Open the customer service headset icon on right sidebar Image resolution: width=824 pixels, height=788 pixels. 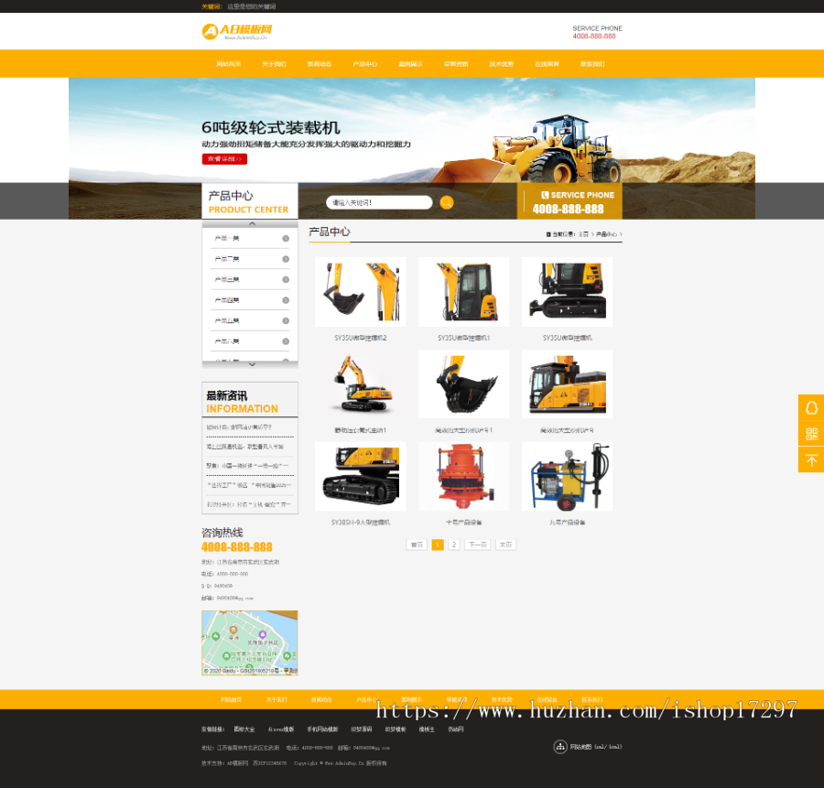[x=811, y=407]
